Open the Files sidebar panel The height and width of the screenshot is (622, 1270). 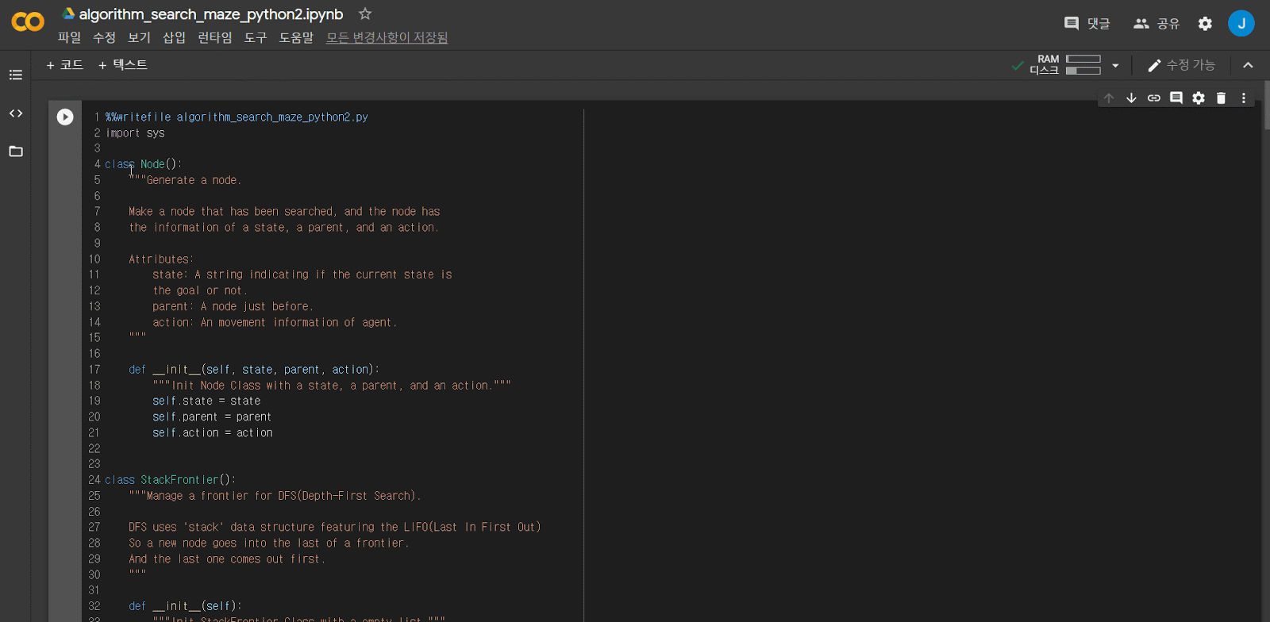click(x=16, y=152)
